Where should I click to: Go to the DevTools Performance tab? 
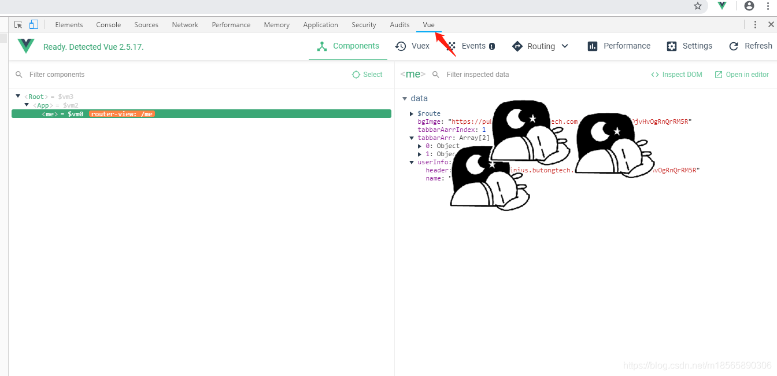(231, 25)
